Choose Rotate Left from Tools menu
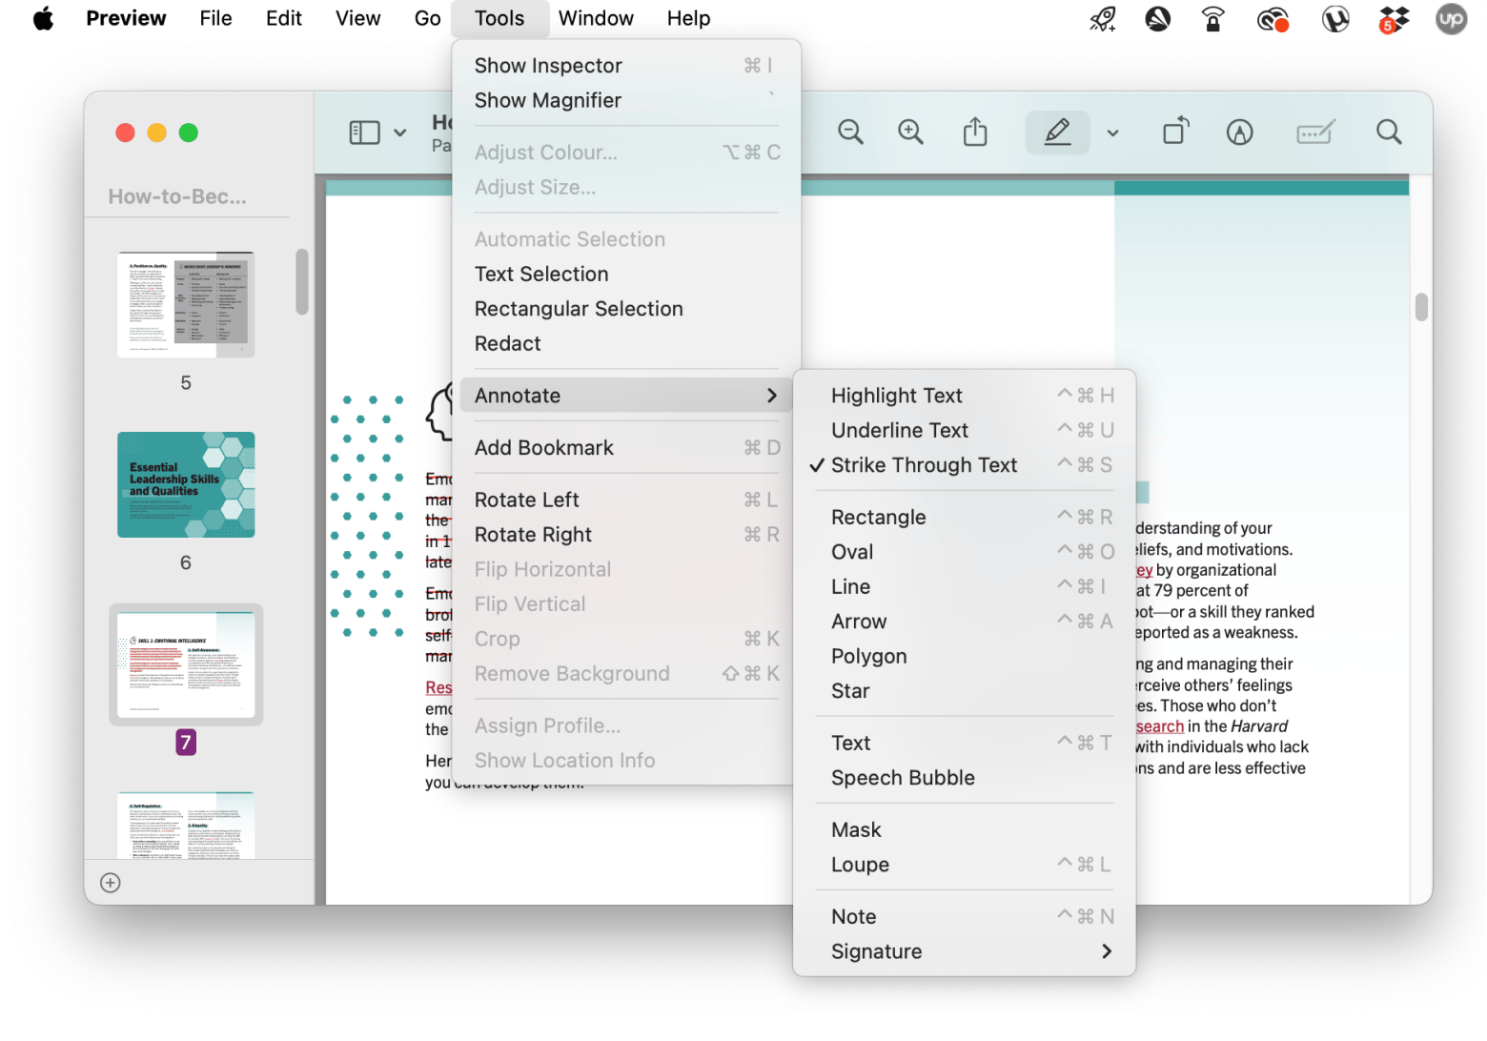The image size is (1487, 1041). click(x=527, y=500)
